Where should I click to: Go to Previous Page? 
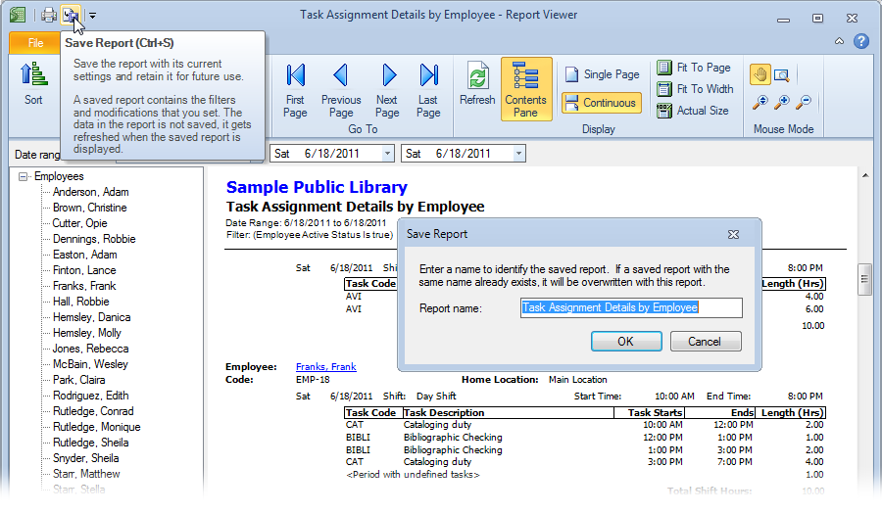click(341, 90)
